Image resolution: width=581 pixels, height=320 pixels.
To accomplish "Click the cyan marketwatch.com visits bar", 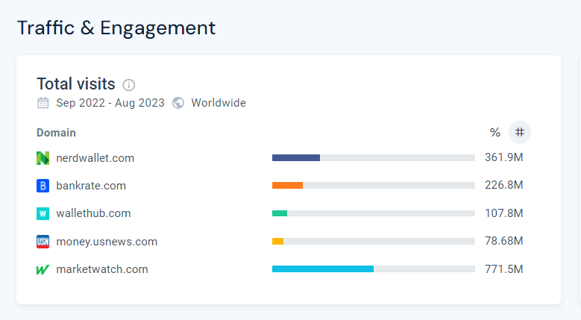I will pyautogui.click(x=323, y=269).
